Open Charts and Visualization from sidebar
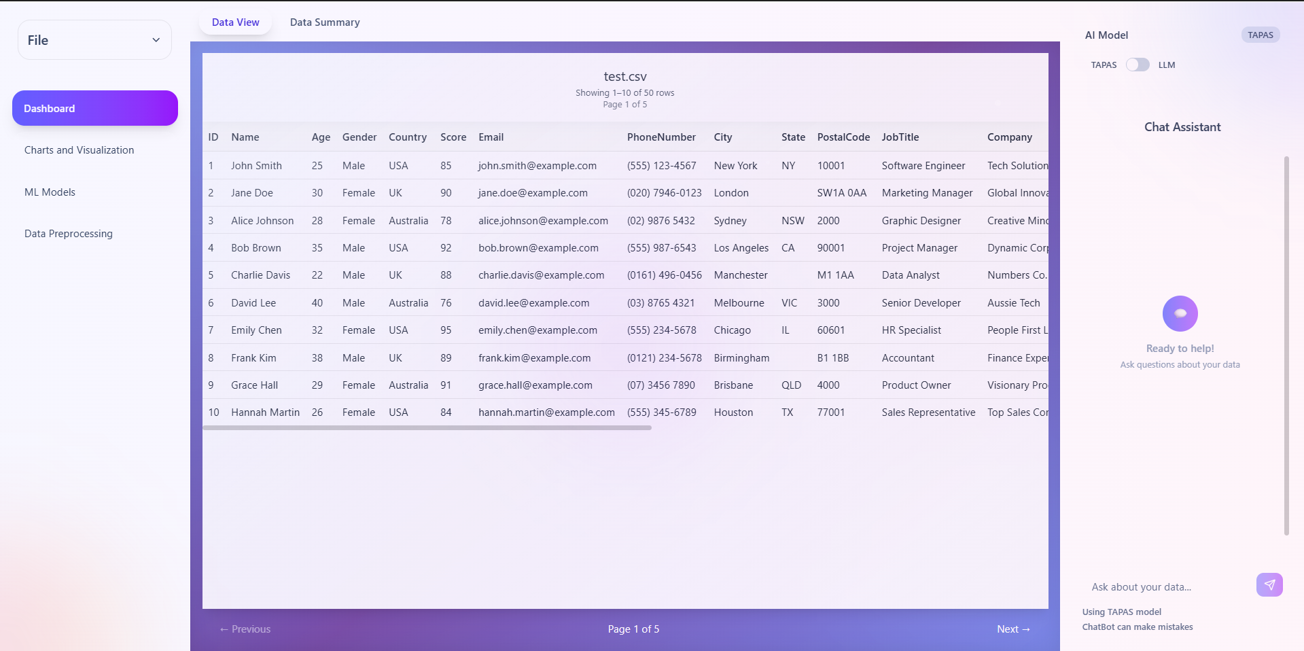1304x651 pixels. pyautogui.click(x=79, y=149)
